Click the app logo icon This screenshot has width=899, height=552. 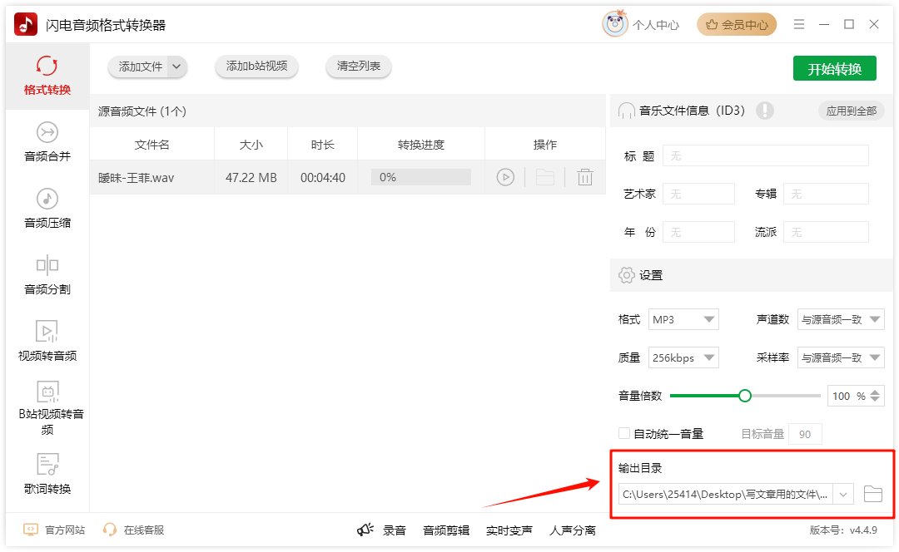point(25,25)
